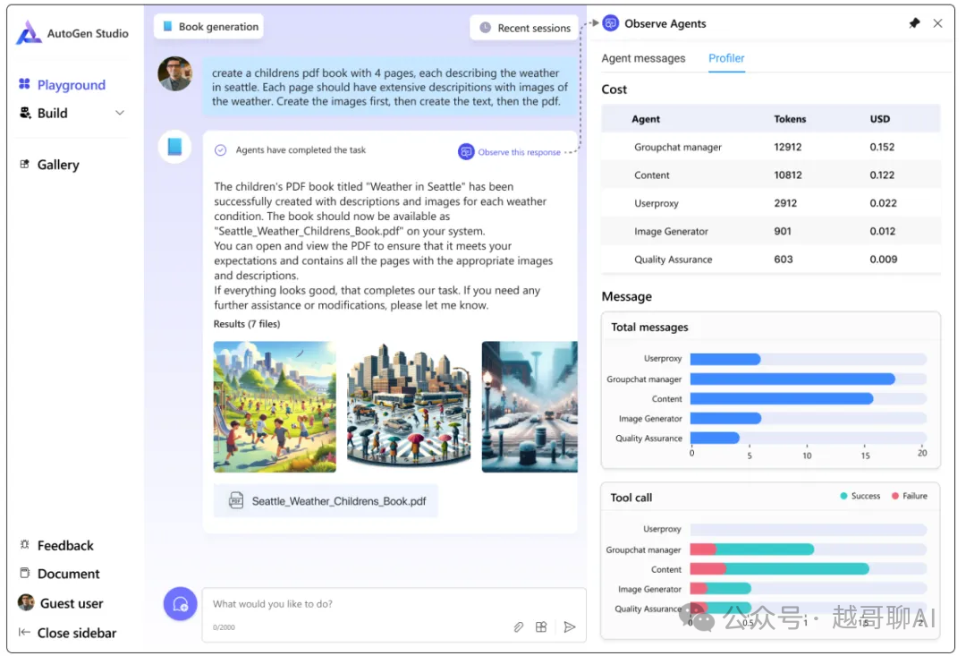This screenshot has width=966, height=656.
Task: Click the PDF file icon
Action: pos(236,500)
